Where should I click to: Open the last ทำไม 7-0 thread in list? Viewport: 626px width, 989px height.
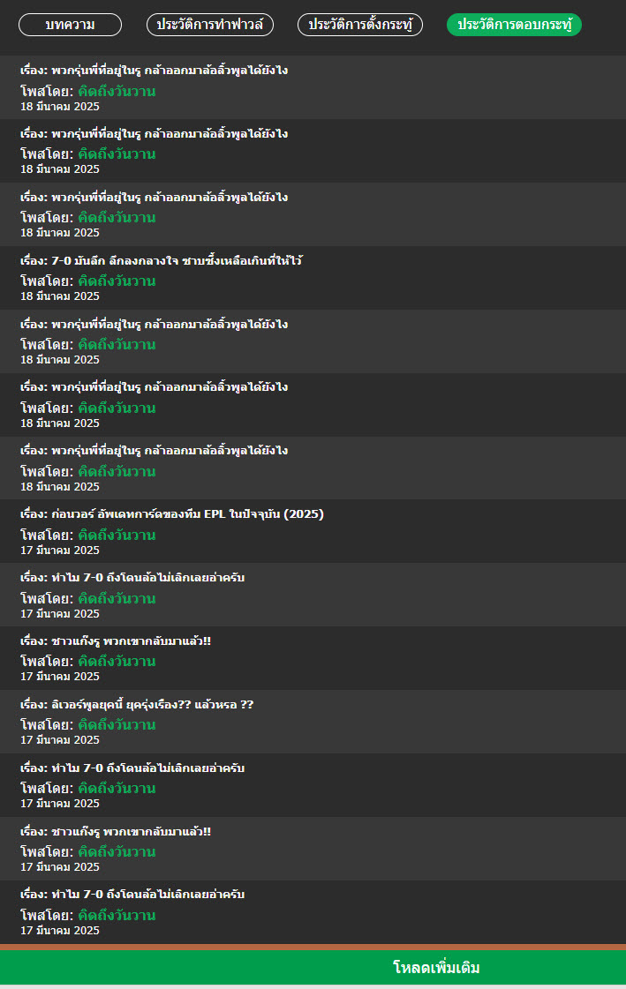click(x=132, y=895)
